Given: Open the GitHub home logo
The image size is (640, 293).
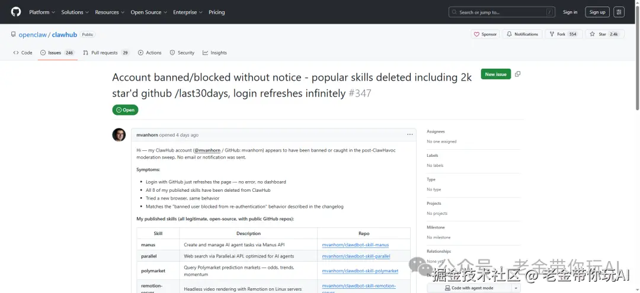Looking at the screenshot, I should 16,12.
